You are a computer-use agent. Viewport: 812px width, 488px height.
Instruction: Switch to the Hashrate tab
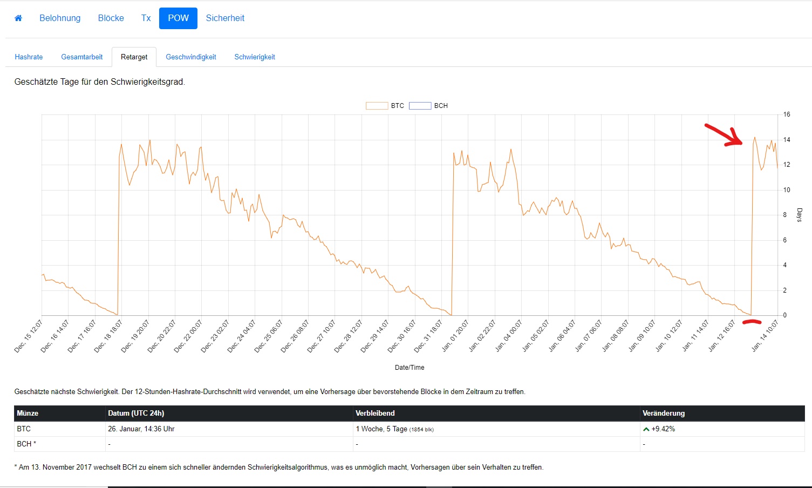[x=29, y=57]
